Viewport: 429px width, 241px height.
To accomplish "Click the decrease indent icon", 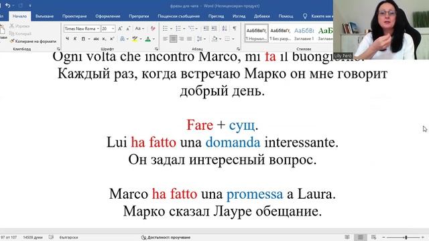I will [206, 28].
